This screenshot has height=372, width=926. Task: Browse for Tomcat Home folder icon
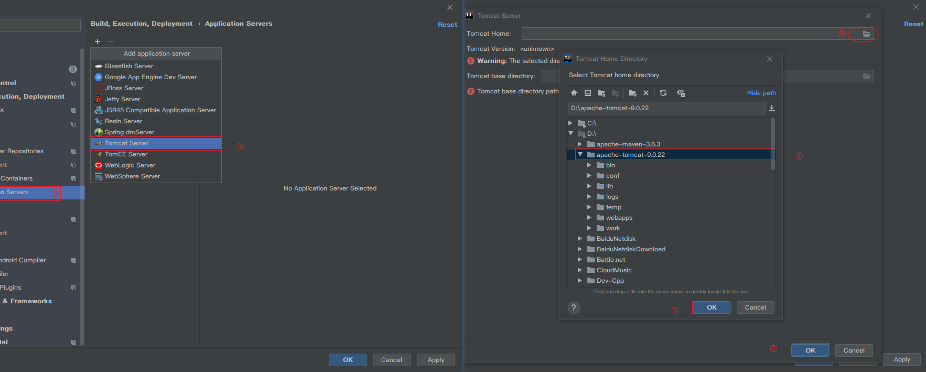tap(867, 34)
